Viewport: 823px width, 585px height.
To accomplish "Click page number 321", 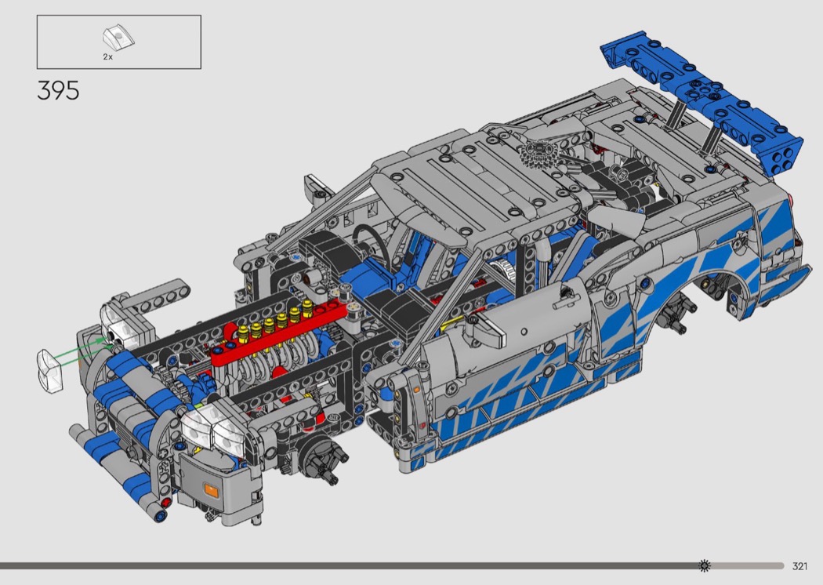I will pos(799,566).
